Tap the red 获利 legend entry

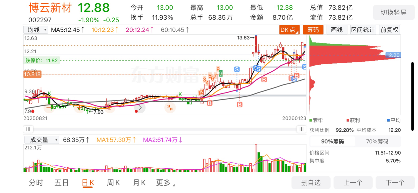click(x=353, y=120)
